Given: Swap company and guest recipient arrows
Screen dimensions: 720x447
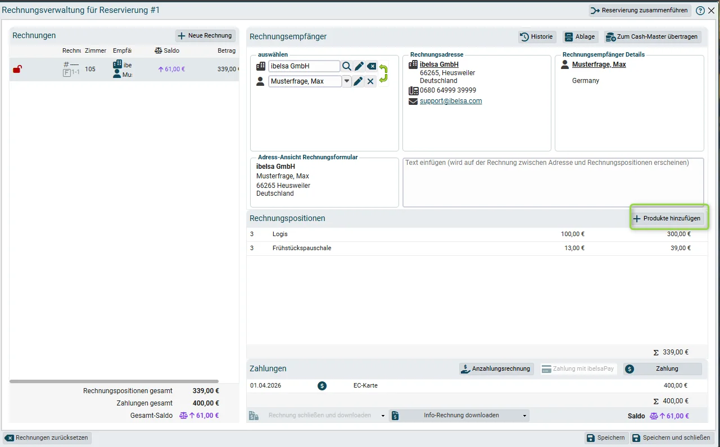Looking at the screenshot, I should [x=383, y=73].
